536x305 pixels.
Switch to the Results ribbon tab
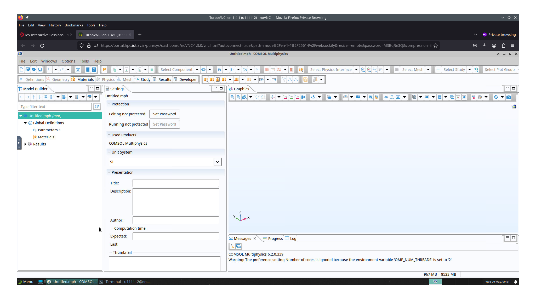(162, 80)
